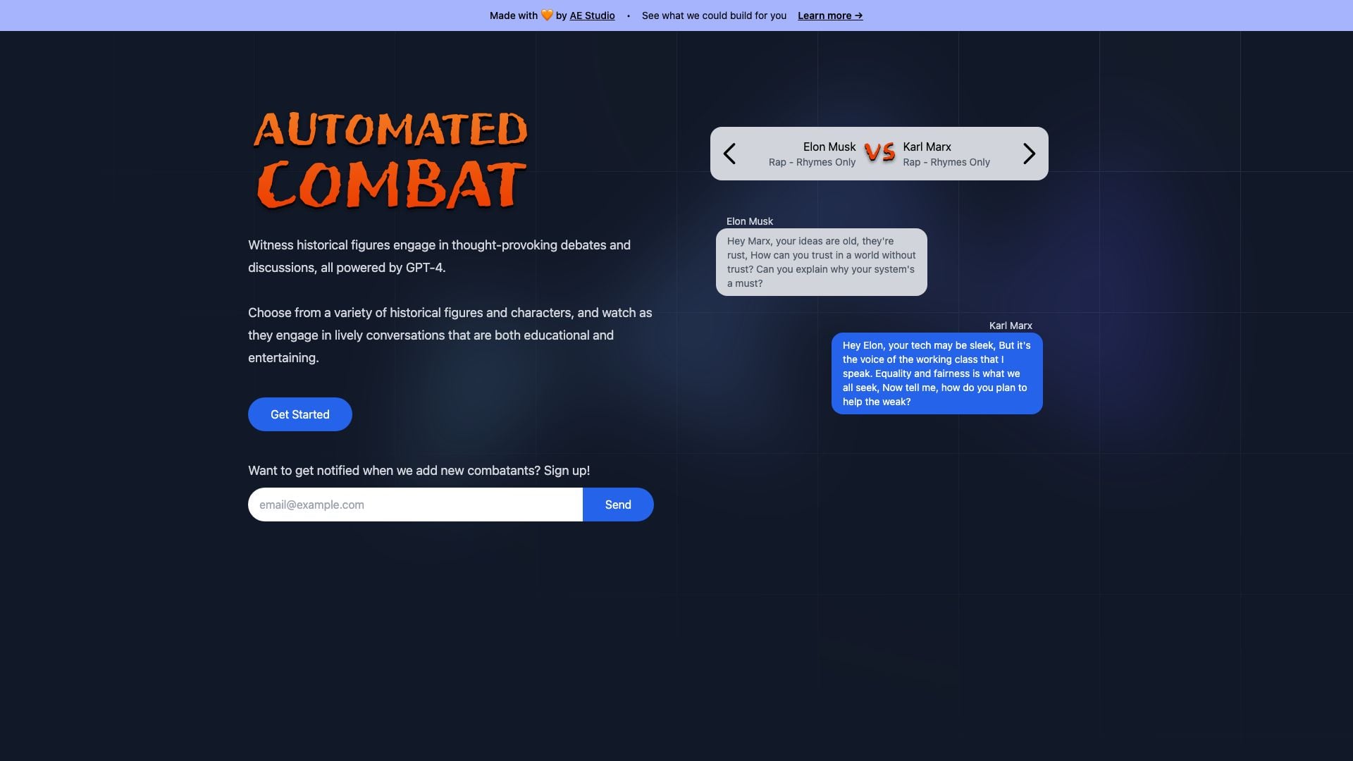1353x761 pixels.
Task: Click Rap - Rhymes Only under Karl Marx
Action: click(x=946, y=162)
